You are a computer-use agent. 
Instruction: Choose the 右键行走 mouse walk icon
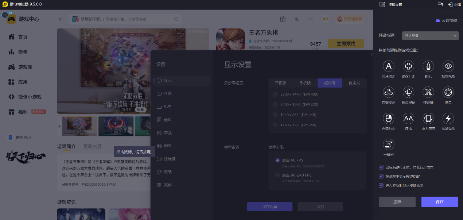[389, 118]
